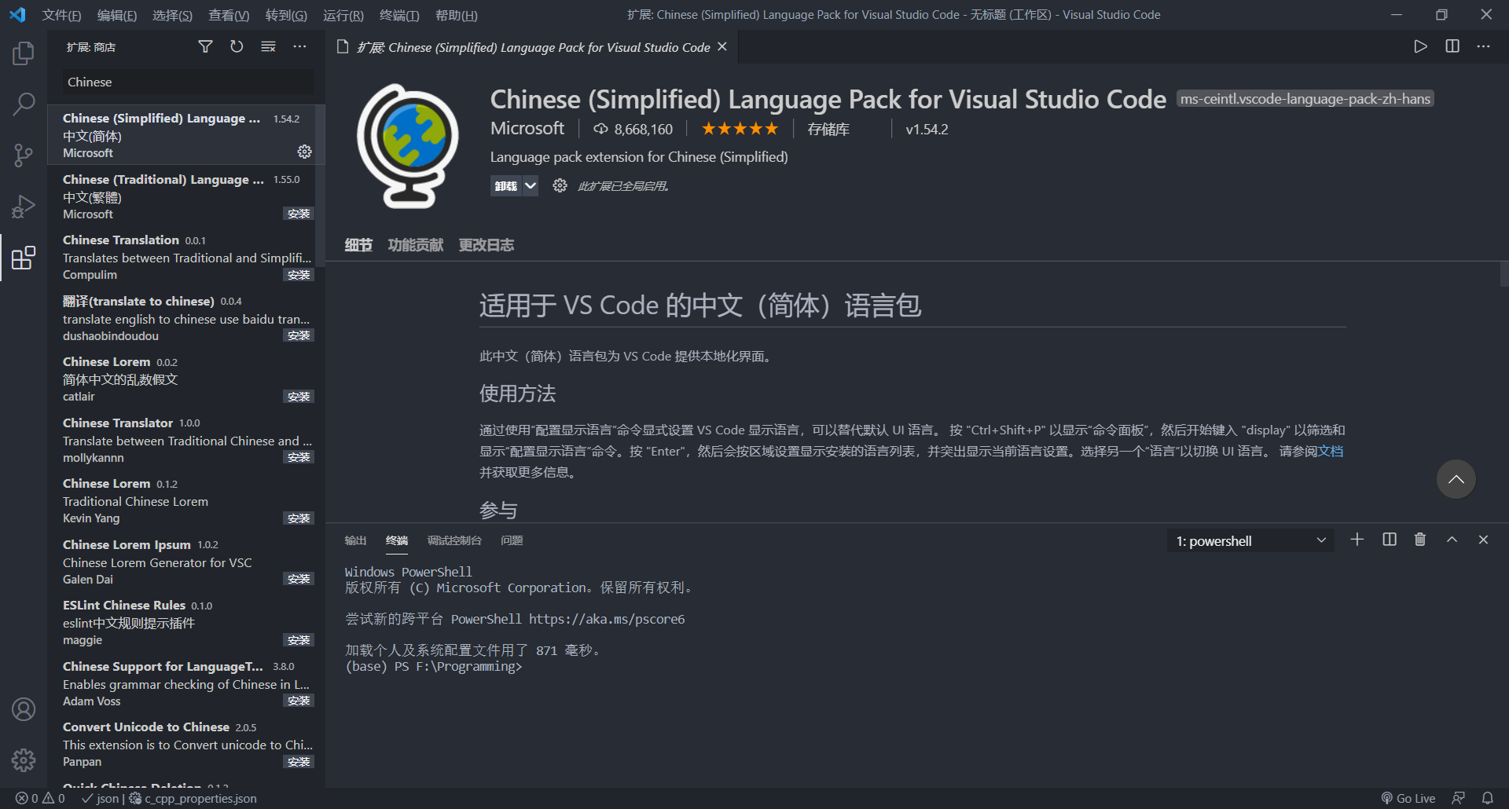Open the 存储库 repository link
The height and width of the screenshot is (809, 1509).
tap(828, 130)
